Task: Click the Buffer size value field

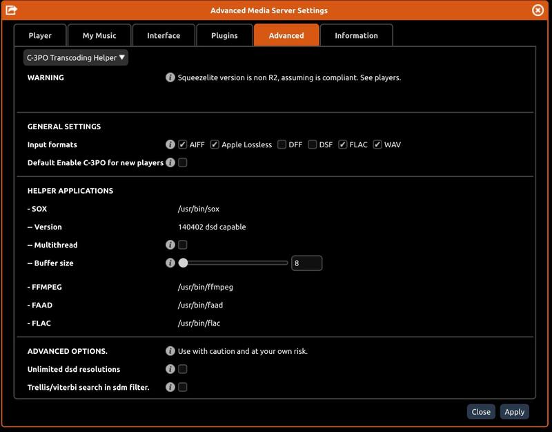Action: click(306, 263)
